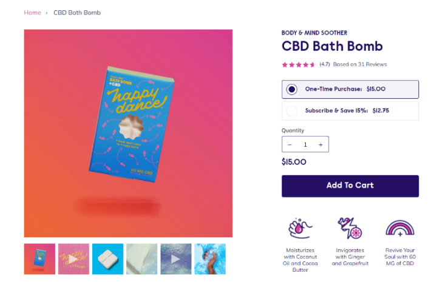
Task: Click the Home breadcrumb link
Action: click(32, 13)
